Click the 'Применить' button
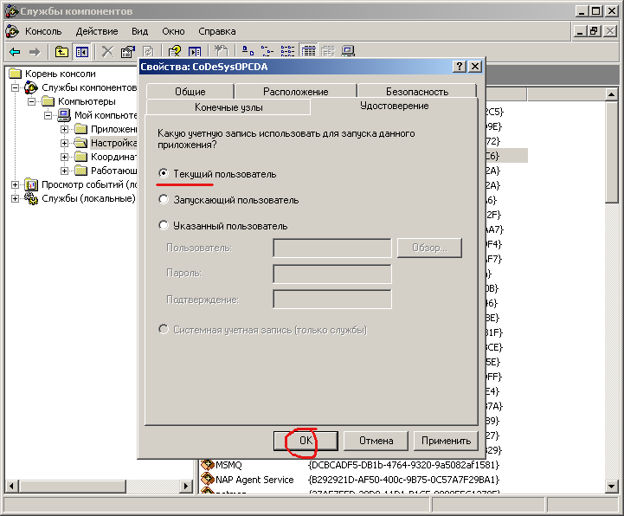 click(x=446, y=441)
